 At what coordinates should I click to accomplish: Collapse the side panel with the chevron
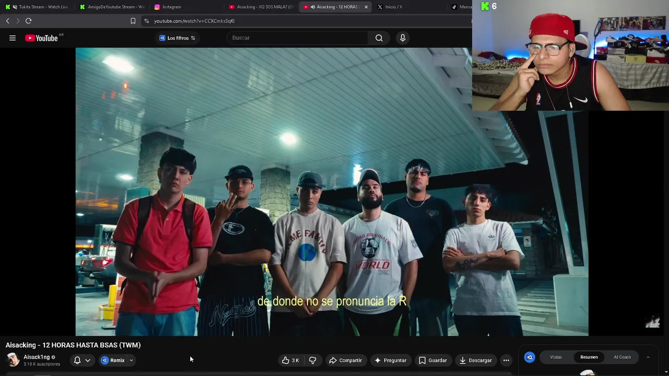tap(648, 357)
